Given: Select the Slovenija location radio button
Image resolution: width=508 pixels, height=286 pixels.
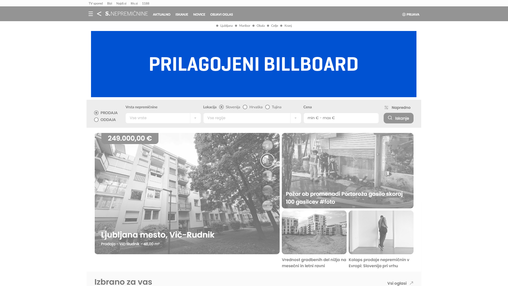Looking at the screenshot, I should tap(221, 107).
